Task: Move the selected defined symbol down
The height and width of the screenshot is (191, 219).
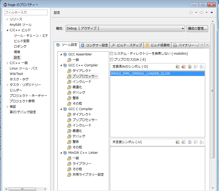Action: coord(202,67)
